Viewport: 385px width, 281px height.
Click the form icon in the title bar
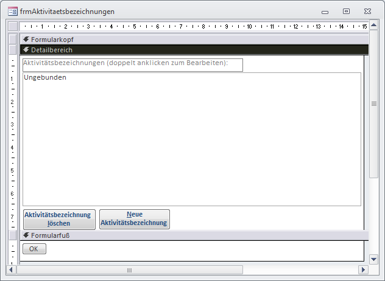pos(12,12)
